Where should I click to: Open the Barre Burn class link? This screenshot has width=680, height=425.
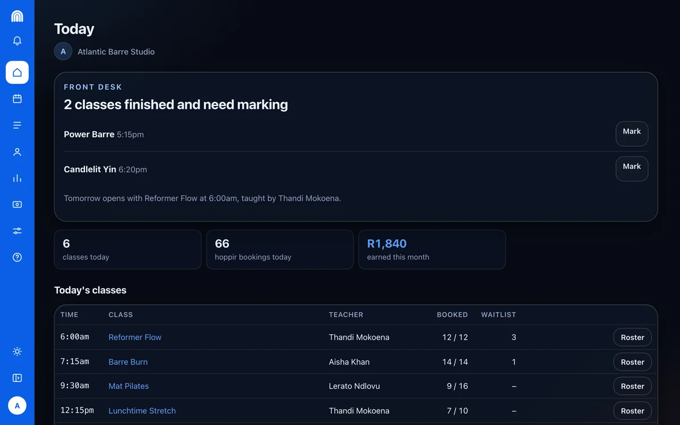pos(128,362)
